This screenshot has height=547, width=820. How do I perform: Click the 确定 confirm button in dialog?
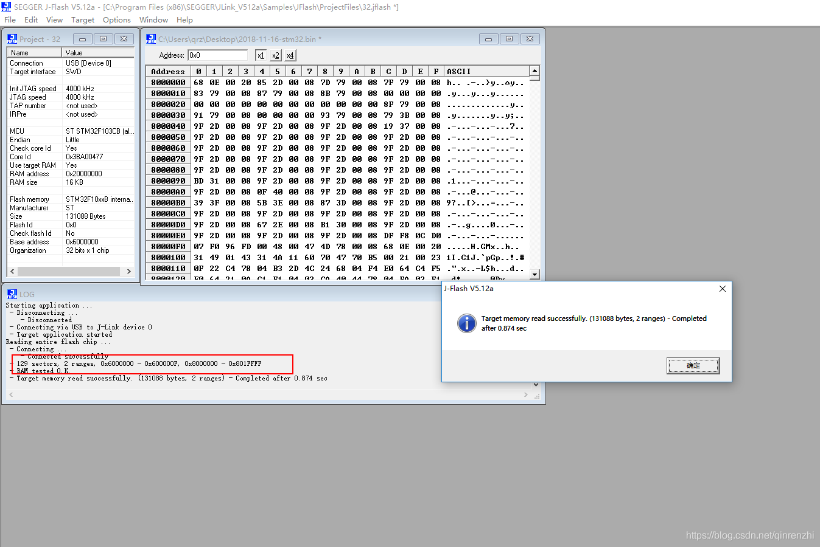pos(693,365)
